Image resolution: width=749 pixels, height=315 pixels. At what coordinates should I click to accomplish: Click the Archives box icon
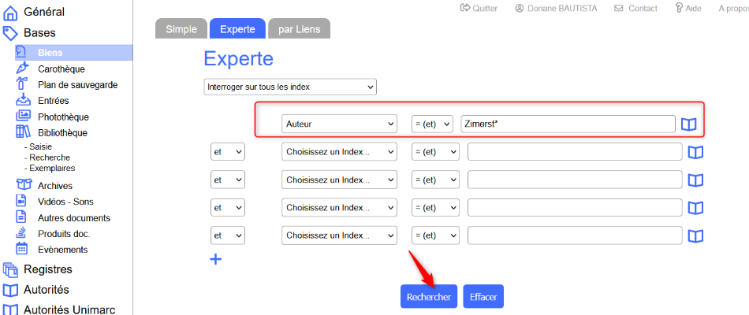click(22, 186)
